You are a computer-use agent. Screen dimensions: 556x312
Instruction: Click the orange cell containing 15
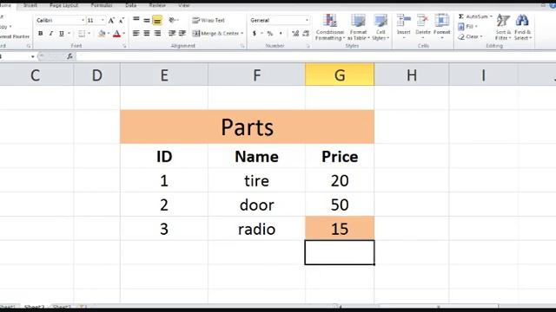pyautogui.click(x=340, y=229)
